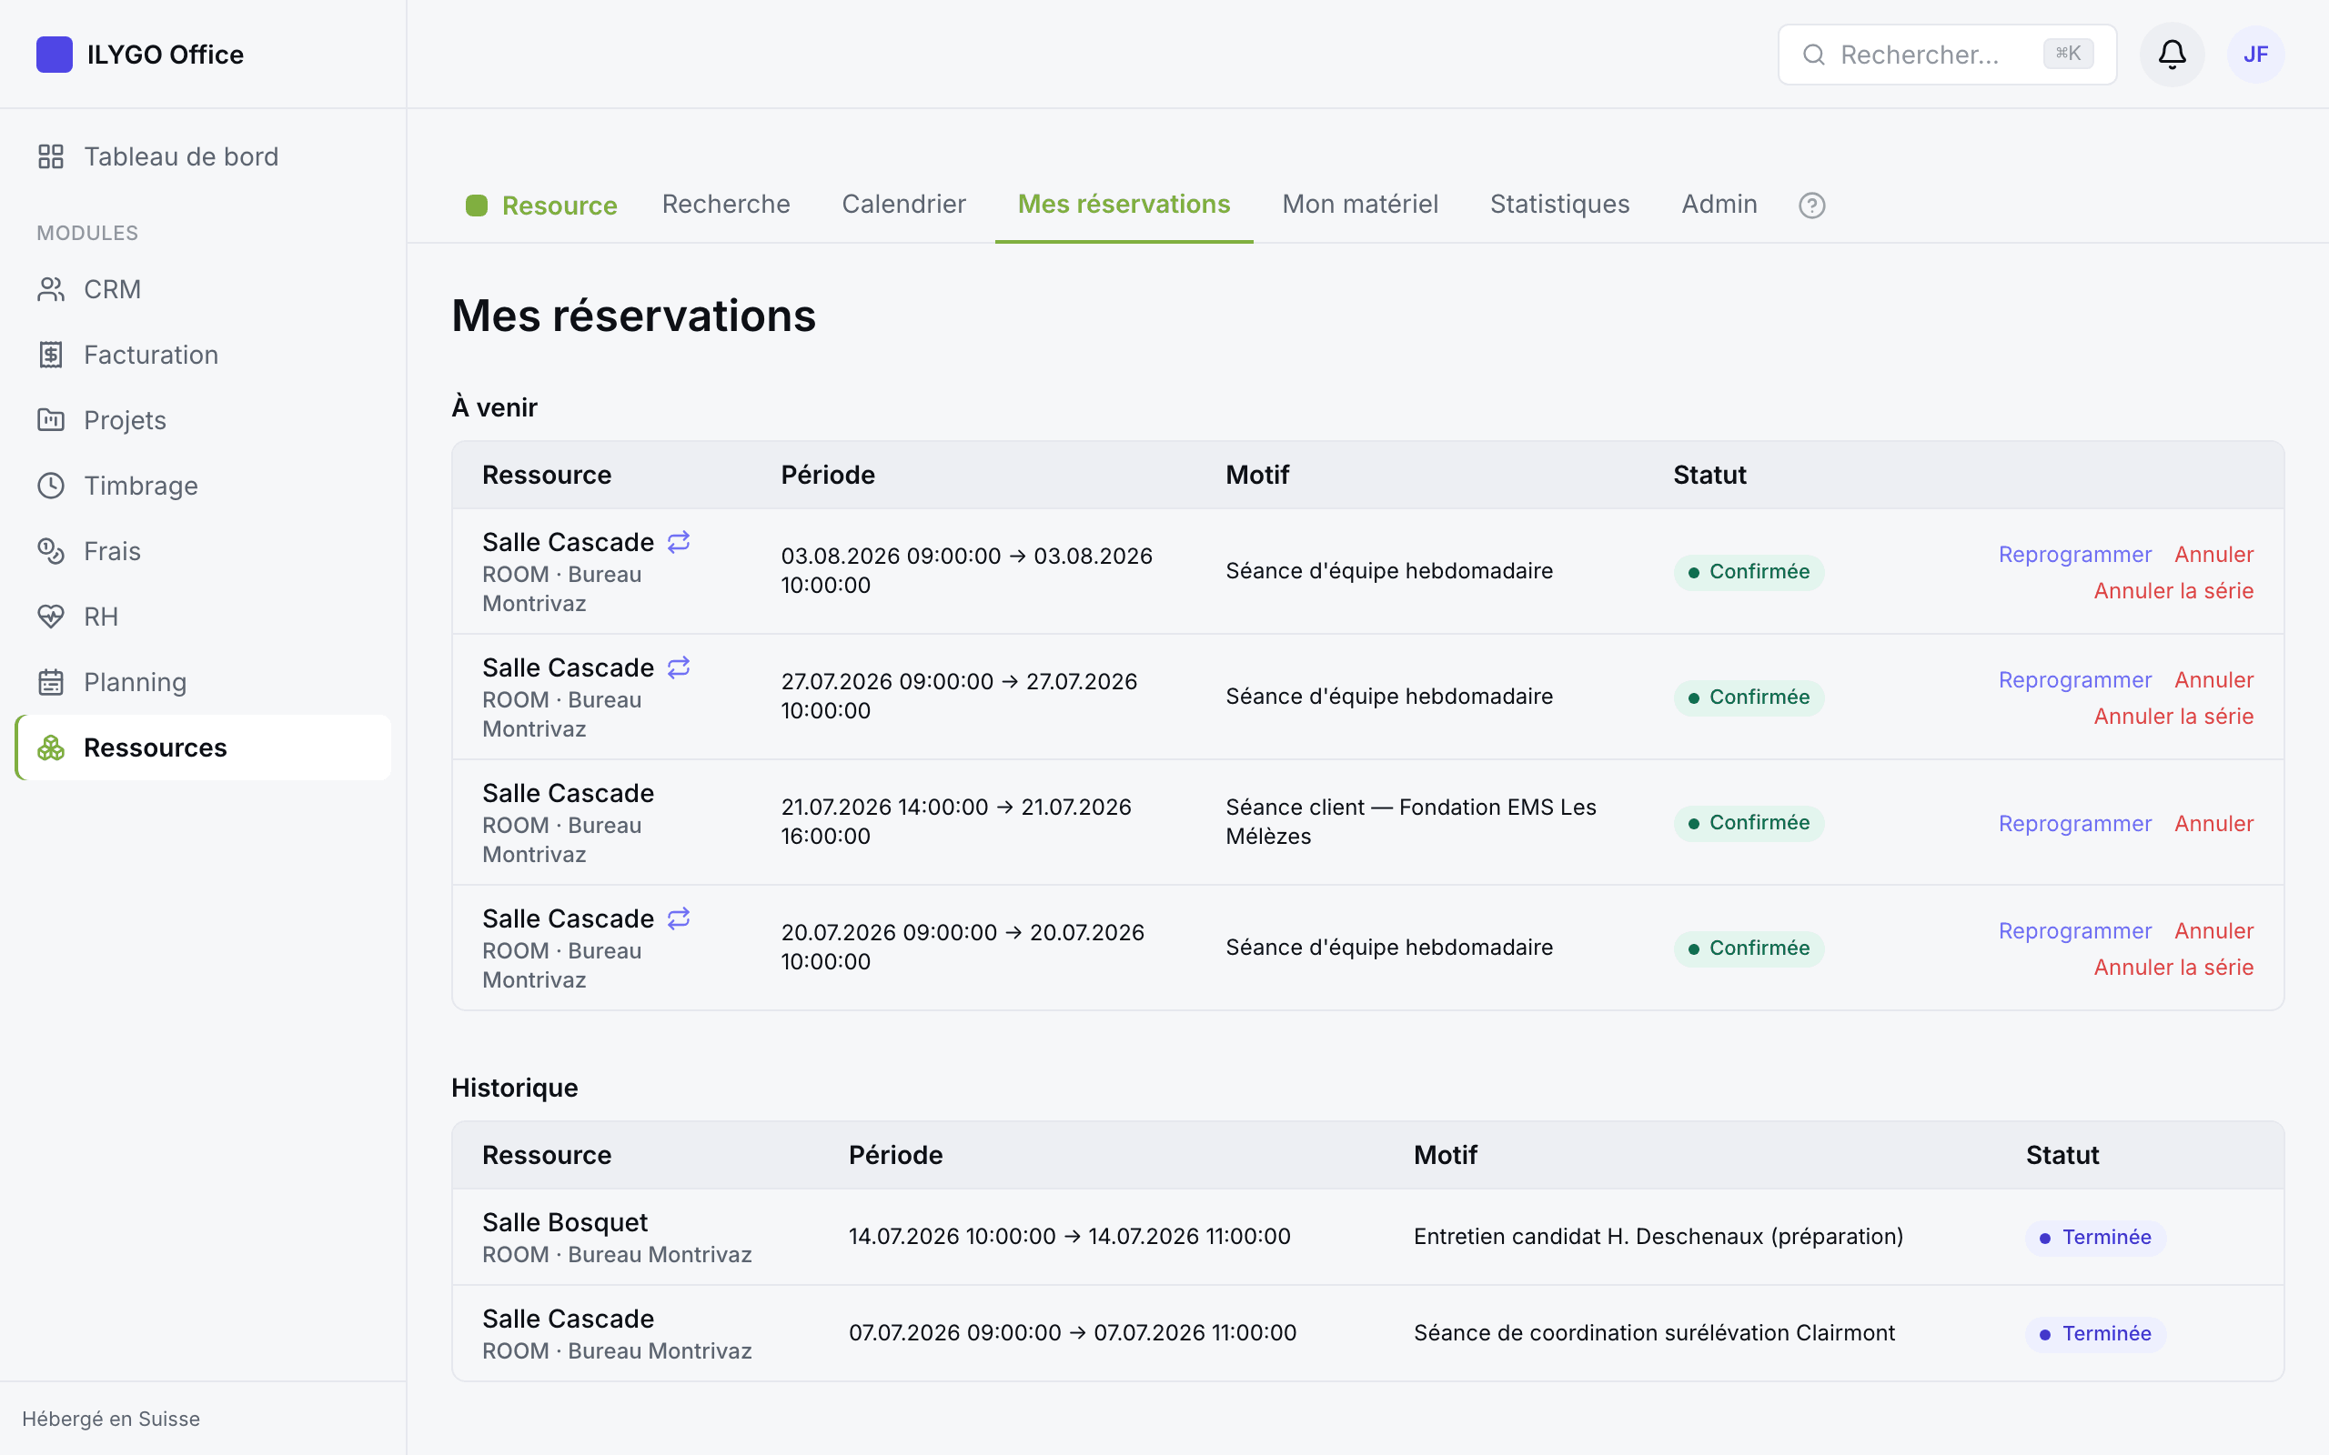The image size is (2329, 1455).
Task: Open the Facturation module
Action: [203, 355]
